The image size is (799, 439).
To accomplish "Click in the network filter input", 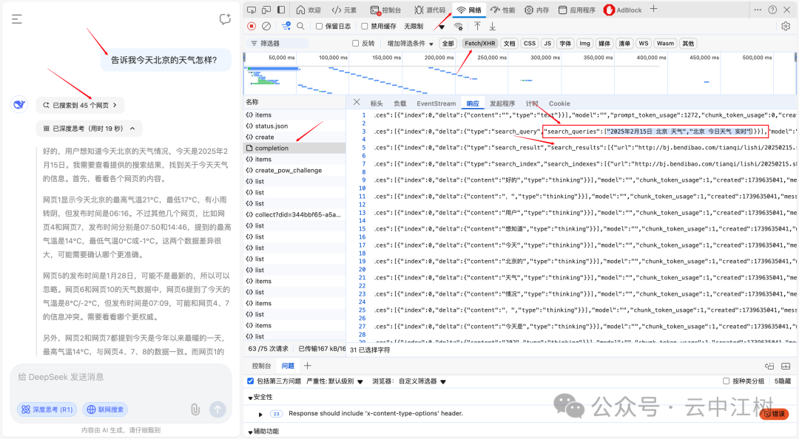I will coord(277,44).
